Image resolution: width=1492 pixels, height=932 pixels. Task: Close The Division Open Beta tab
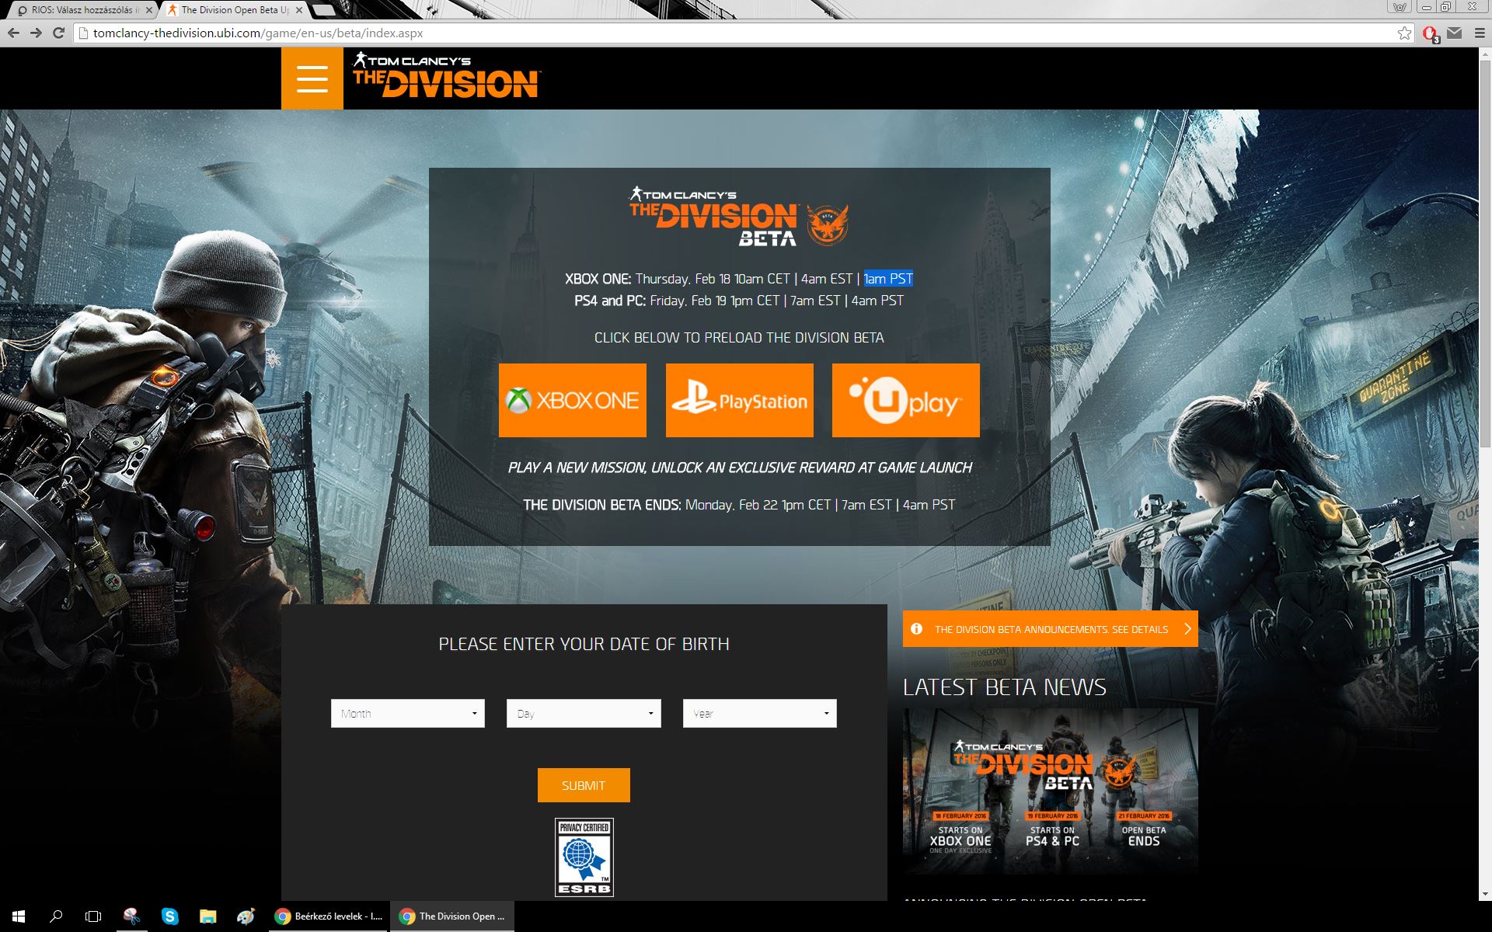299,10
